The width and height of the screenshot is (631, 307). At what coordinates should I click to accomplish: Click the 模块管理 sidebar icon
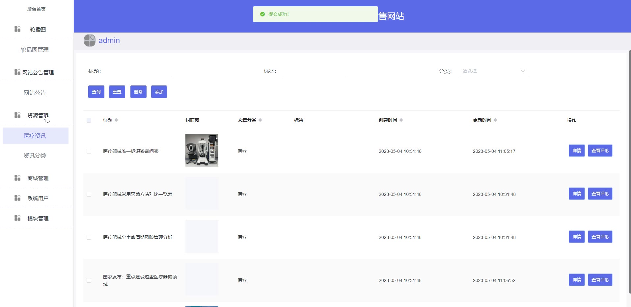click(x=17, y=218)
